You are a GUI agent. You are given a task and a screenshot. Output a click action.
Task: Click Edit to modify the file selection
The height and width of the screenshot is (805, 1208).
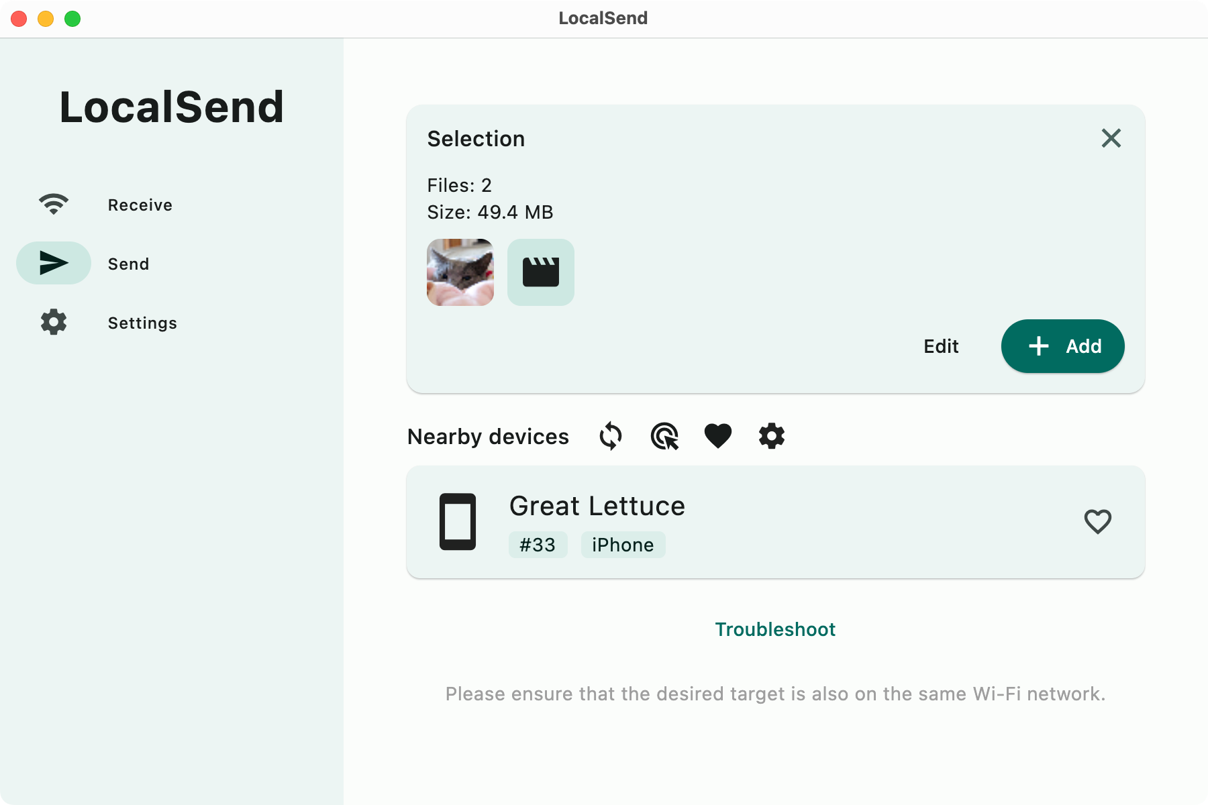point(941,345)
